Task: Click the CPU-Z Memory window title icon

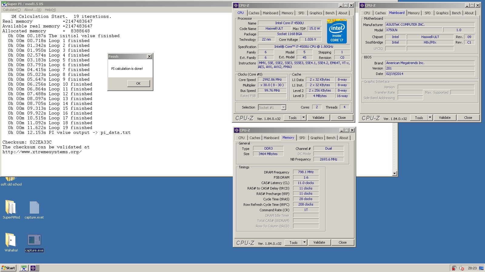Action: [237, 130]
